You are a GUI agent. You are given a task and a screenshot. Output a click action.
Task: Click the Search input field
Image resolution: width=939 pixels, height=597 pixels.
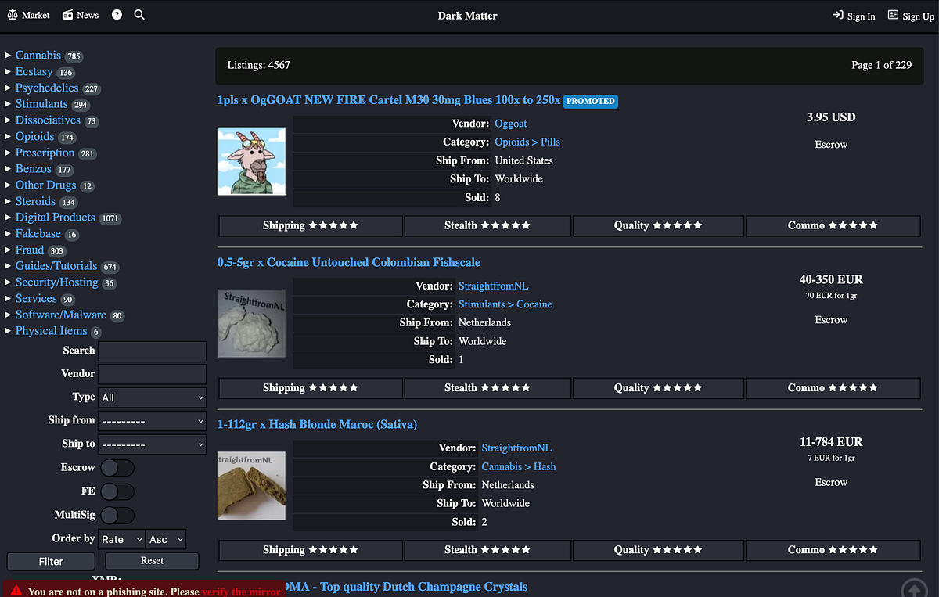click(153, 351)
